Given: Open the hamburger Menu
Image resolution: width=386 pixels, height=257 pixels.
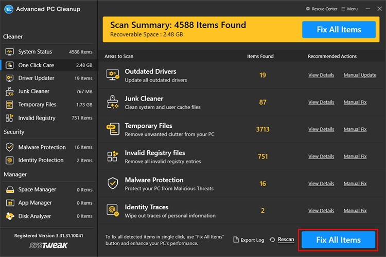Looking at the screenshot, I should pos(349,9).
